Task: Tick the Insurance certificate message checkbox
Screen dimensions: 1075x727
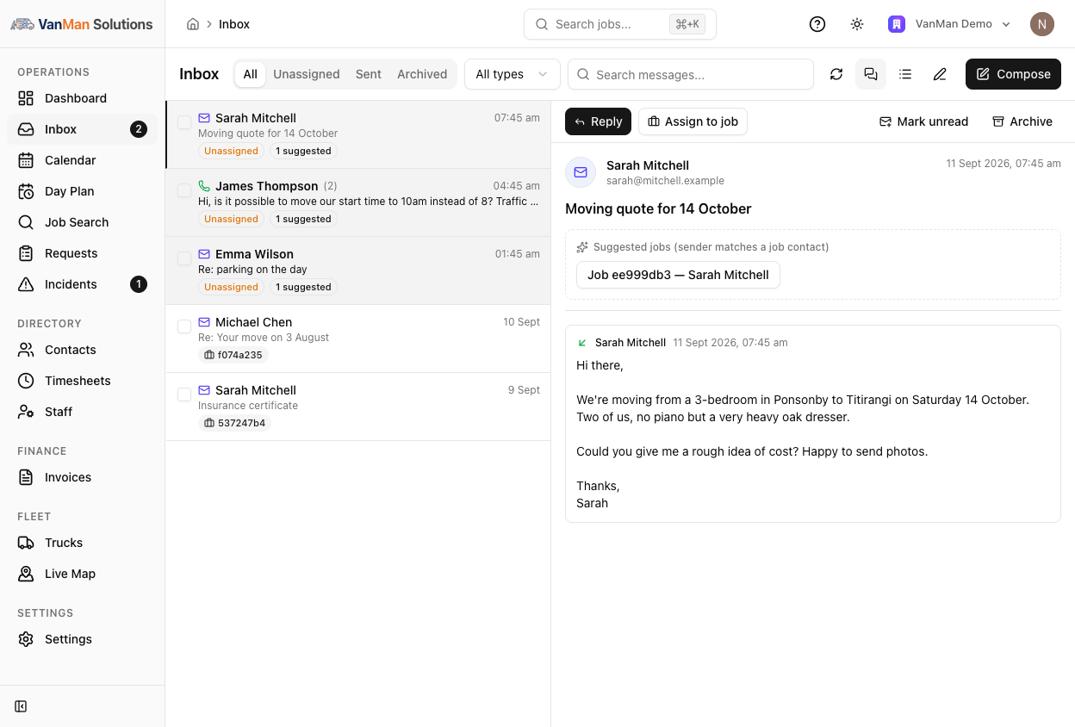Action: 184,395
